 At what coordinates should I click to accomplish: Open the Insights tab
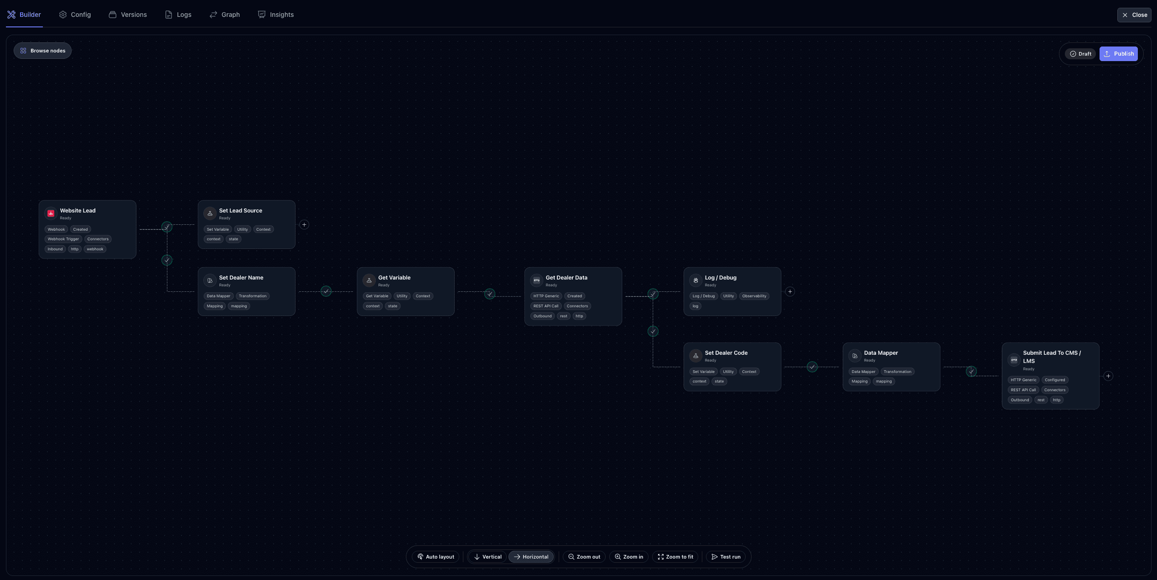pyautogui.click(x=276, y=15)
